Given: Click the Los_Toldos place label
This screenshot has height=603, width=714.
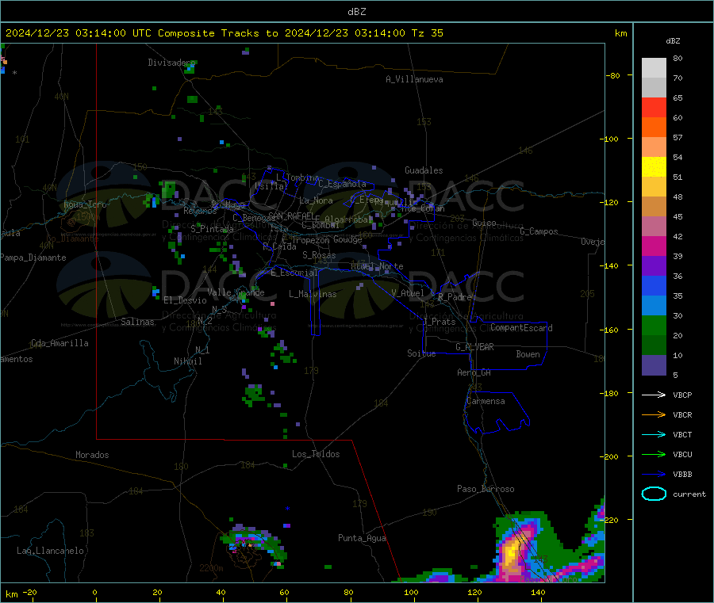Looking at the screenshot, I should (x=316, y=454).
